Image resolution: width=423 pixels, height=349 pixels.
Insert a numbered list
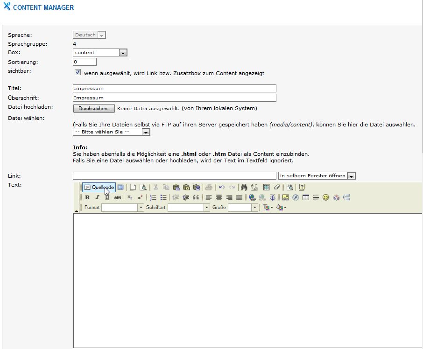(x=153, y=197)
